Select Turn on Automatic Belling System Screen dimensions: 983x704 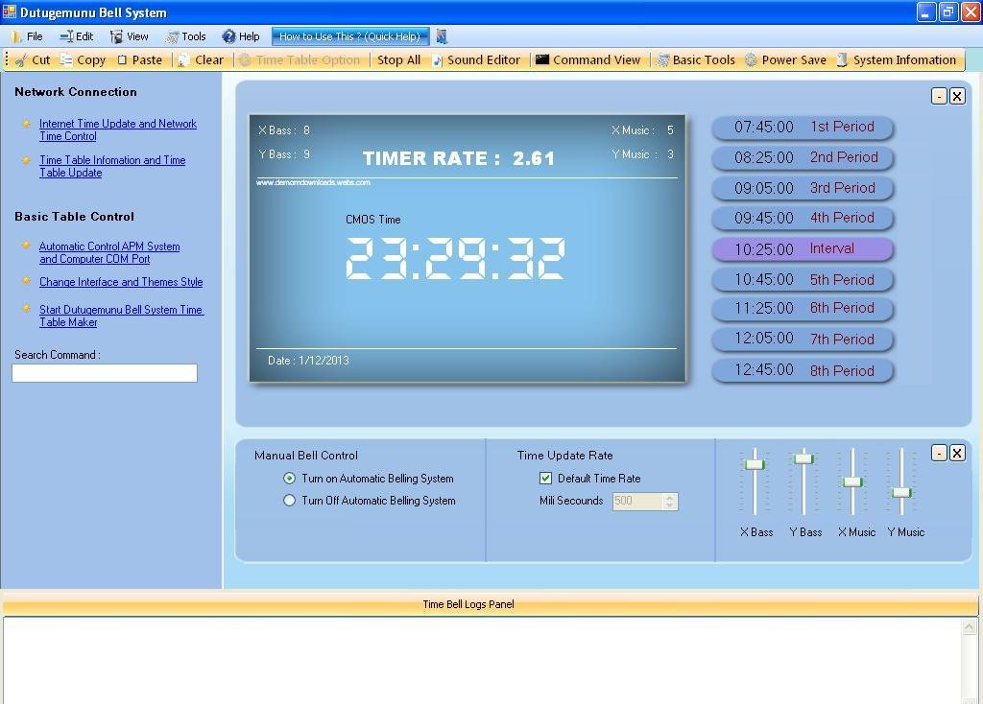[x=289, y=479]
